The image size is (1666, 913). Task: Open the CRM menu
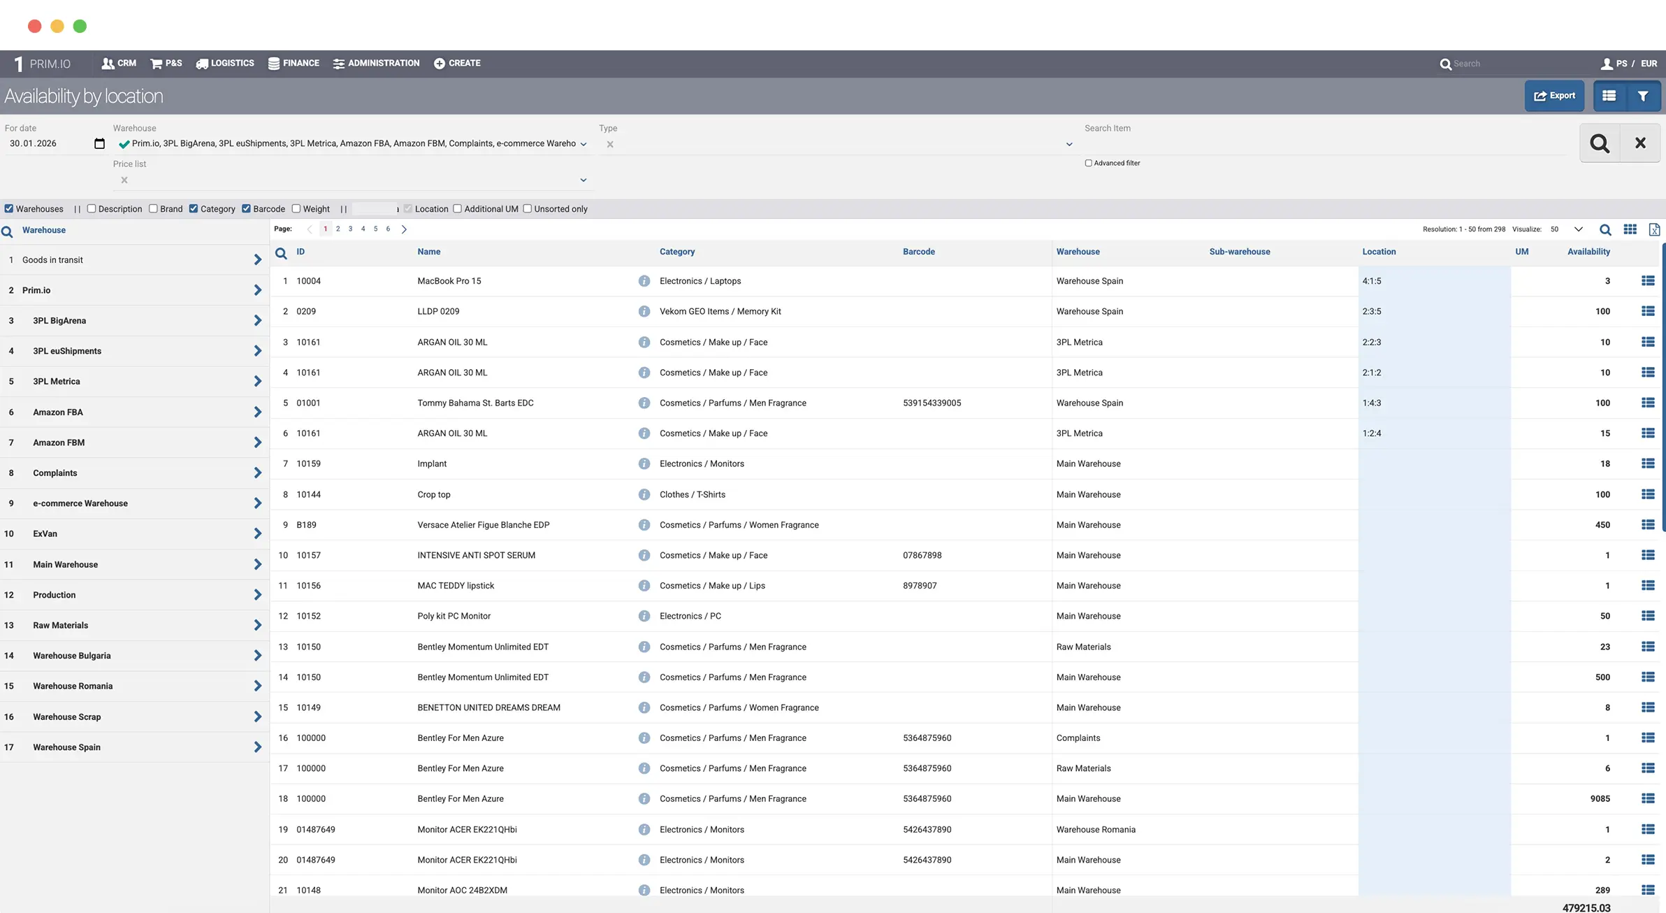pyautogui.click(x=118, y=64)
